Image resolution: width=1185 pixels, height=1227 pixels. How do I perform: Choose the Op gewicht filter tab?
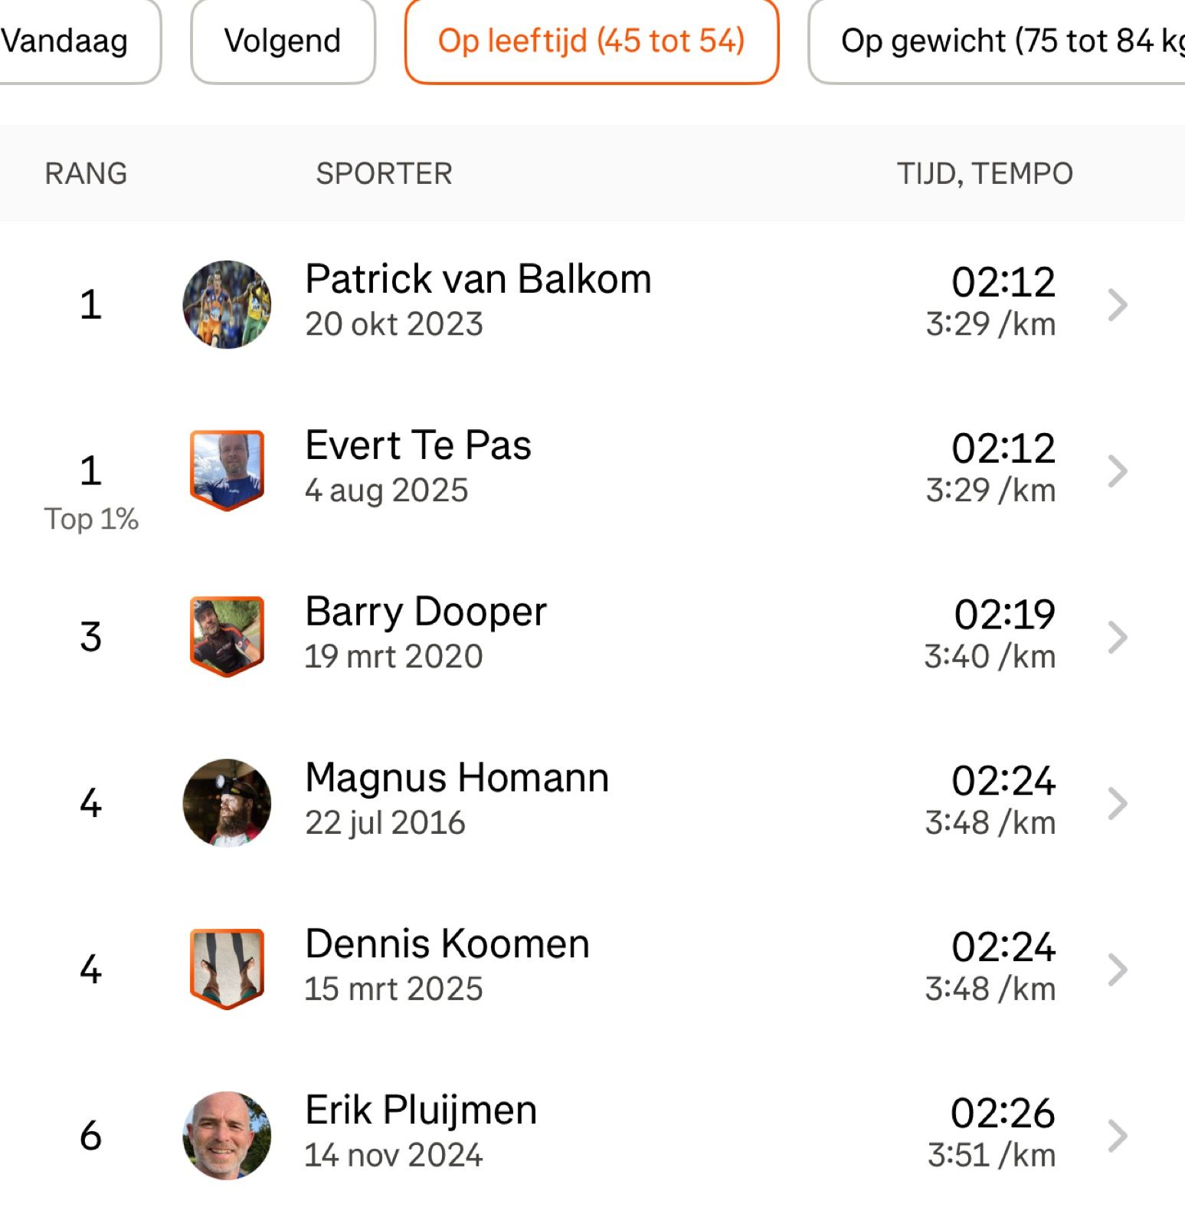tap(997, 41)
